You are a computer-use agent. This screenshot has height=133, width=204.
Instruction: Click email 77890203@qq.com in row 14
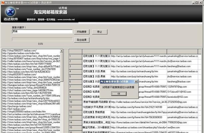click(177, 122)
